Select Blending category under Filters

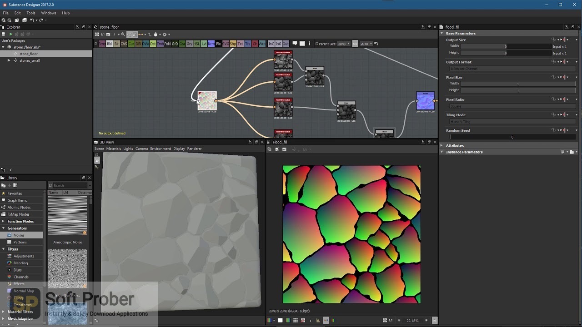22,263
